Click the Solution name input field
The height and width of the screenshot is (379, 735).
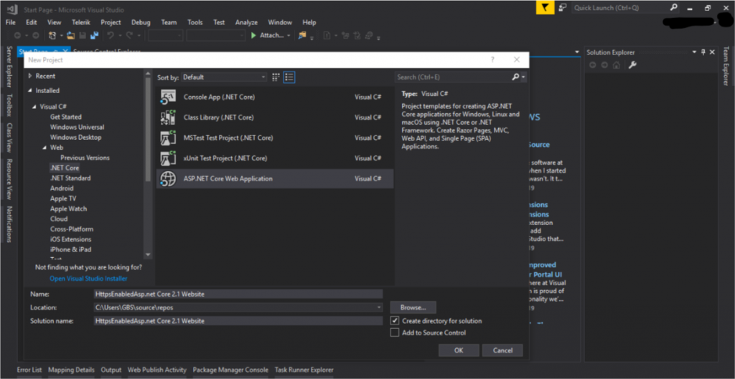(238, 321)
